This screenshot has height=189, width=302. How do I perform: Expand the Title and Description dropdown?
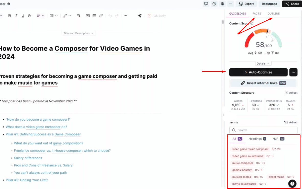(79, 33)
